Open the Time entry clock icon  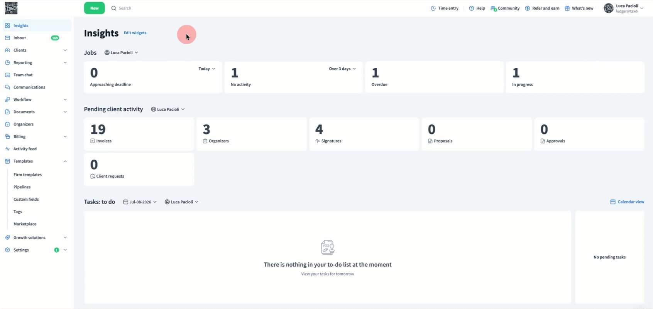click(433, 8)
